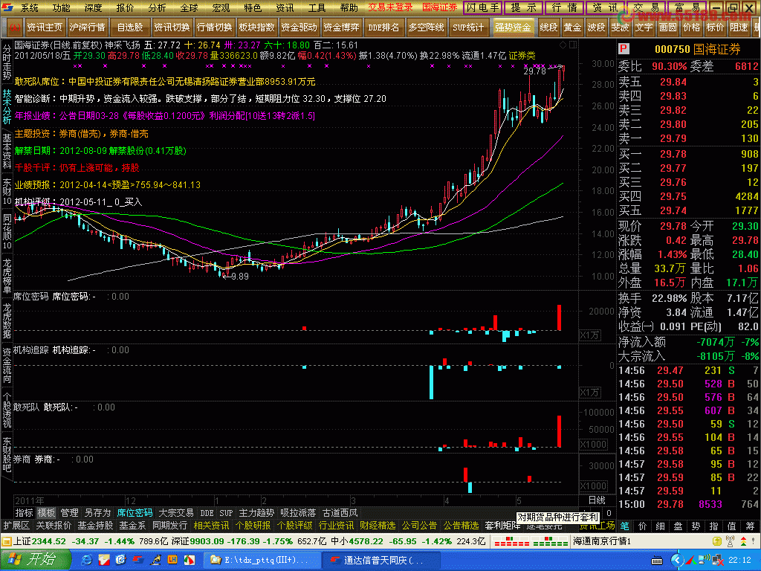Image resolution: width=761 pixels, height=571 pixels.
Task: Open the 功能 menu
Action: [x=61, y=7]
